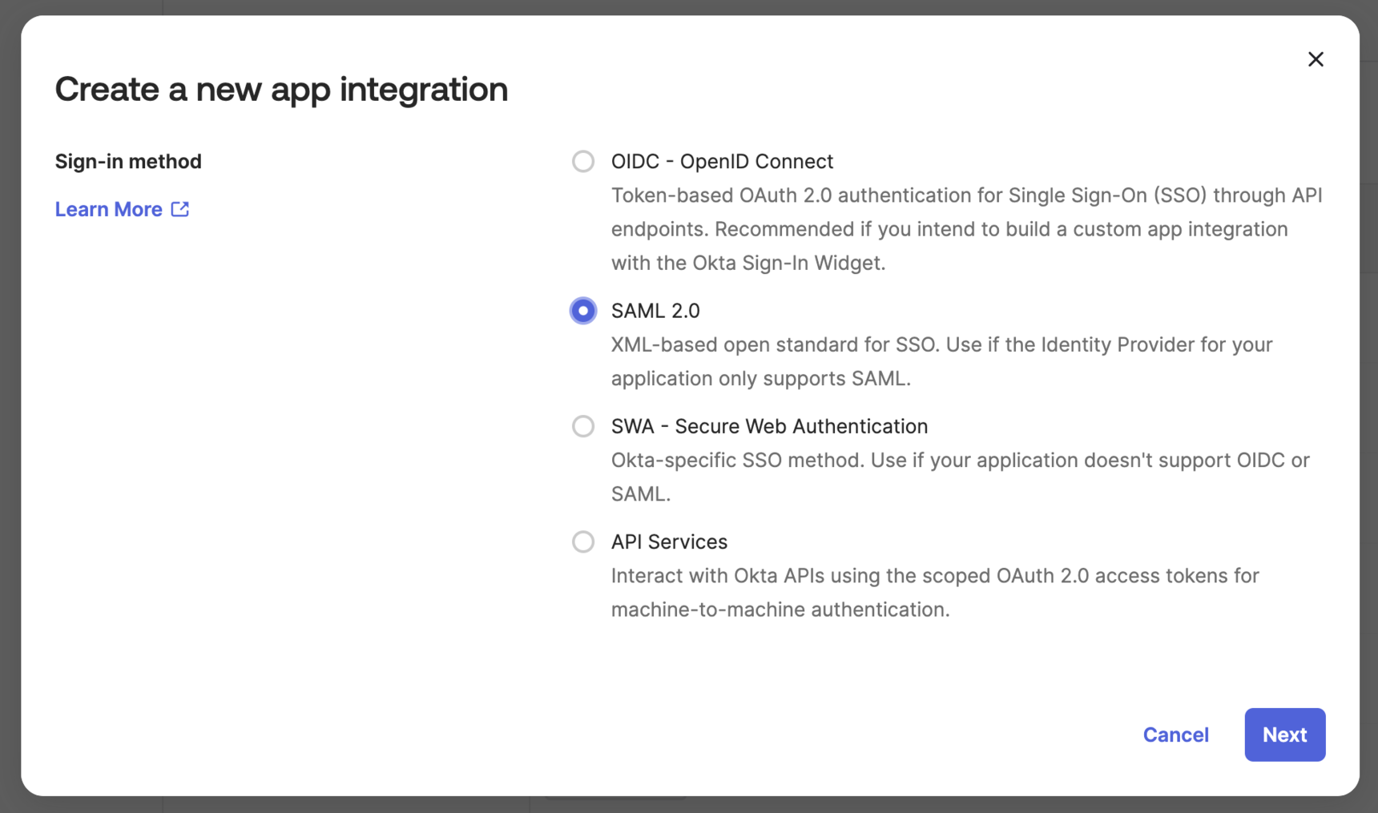Choose the SWA radio button
Screen dimensions: 1378x813
(x=583, y=426)
